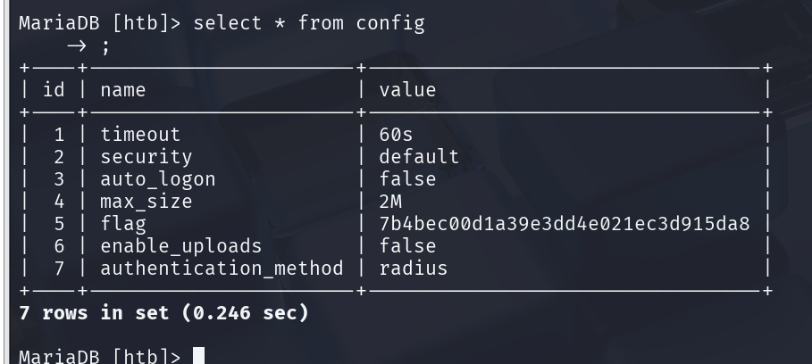Click the blinking cursor block at the prompt

point(198,357)
